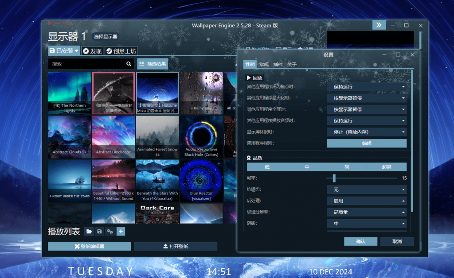The image size is (454, 278).
Task: Click 编辑 application rules button
Action: click(x=366, y=143)
